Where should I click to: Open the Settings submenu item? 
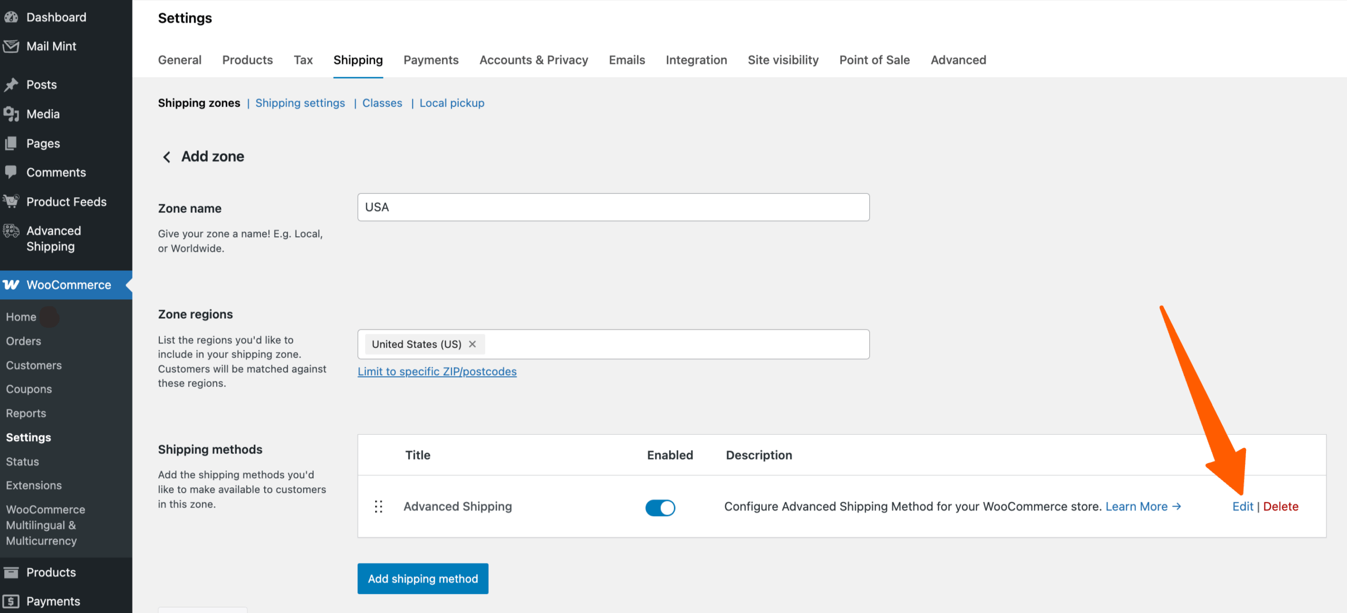(x=28, y=437)
